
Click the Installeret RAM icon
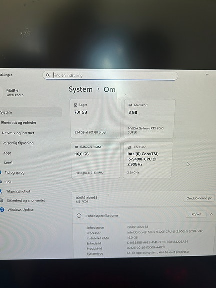click(x=77, y=147)
